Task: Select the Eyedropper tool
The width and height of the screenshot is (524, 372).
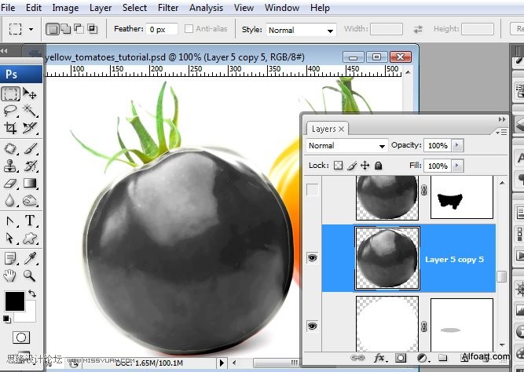Action: tap(30, 257)
